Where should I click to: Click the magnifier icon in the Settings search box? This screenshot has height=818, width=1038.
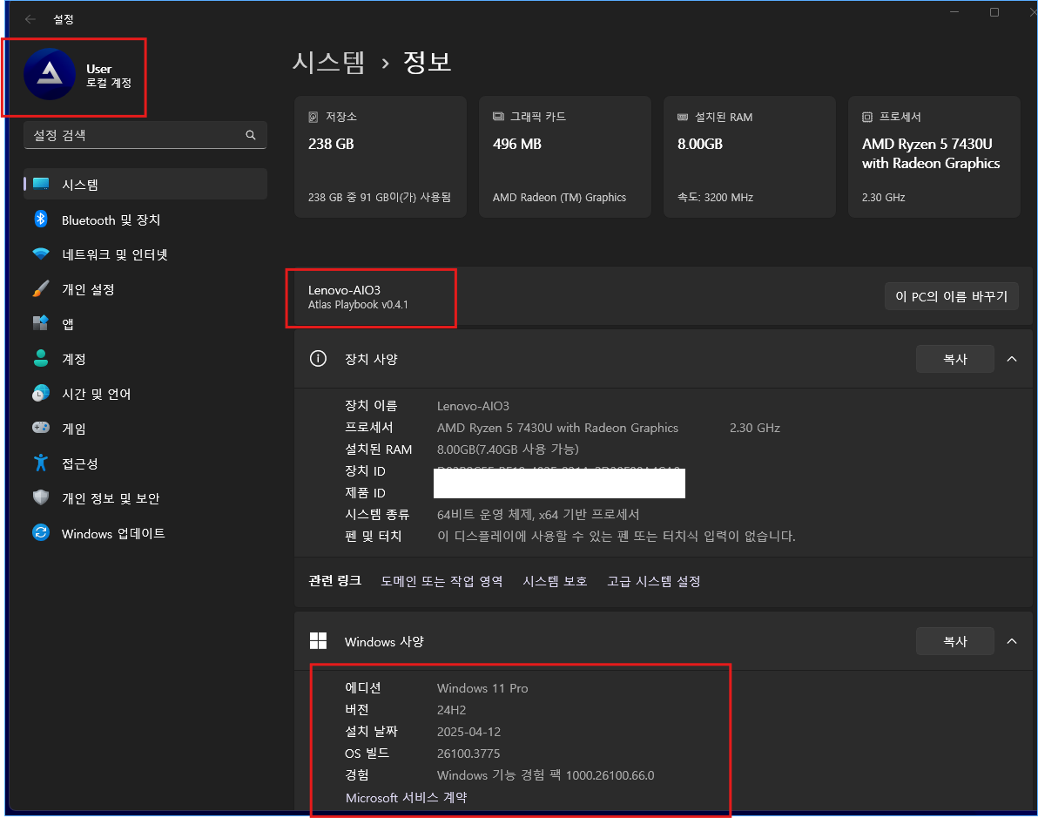click(x=250, y=135)
